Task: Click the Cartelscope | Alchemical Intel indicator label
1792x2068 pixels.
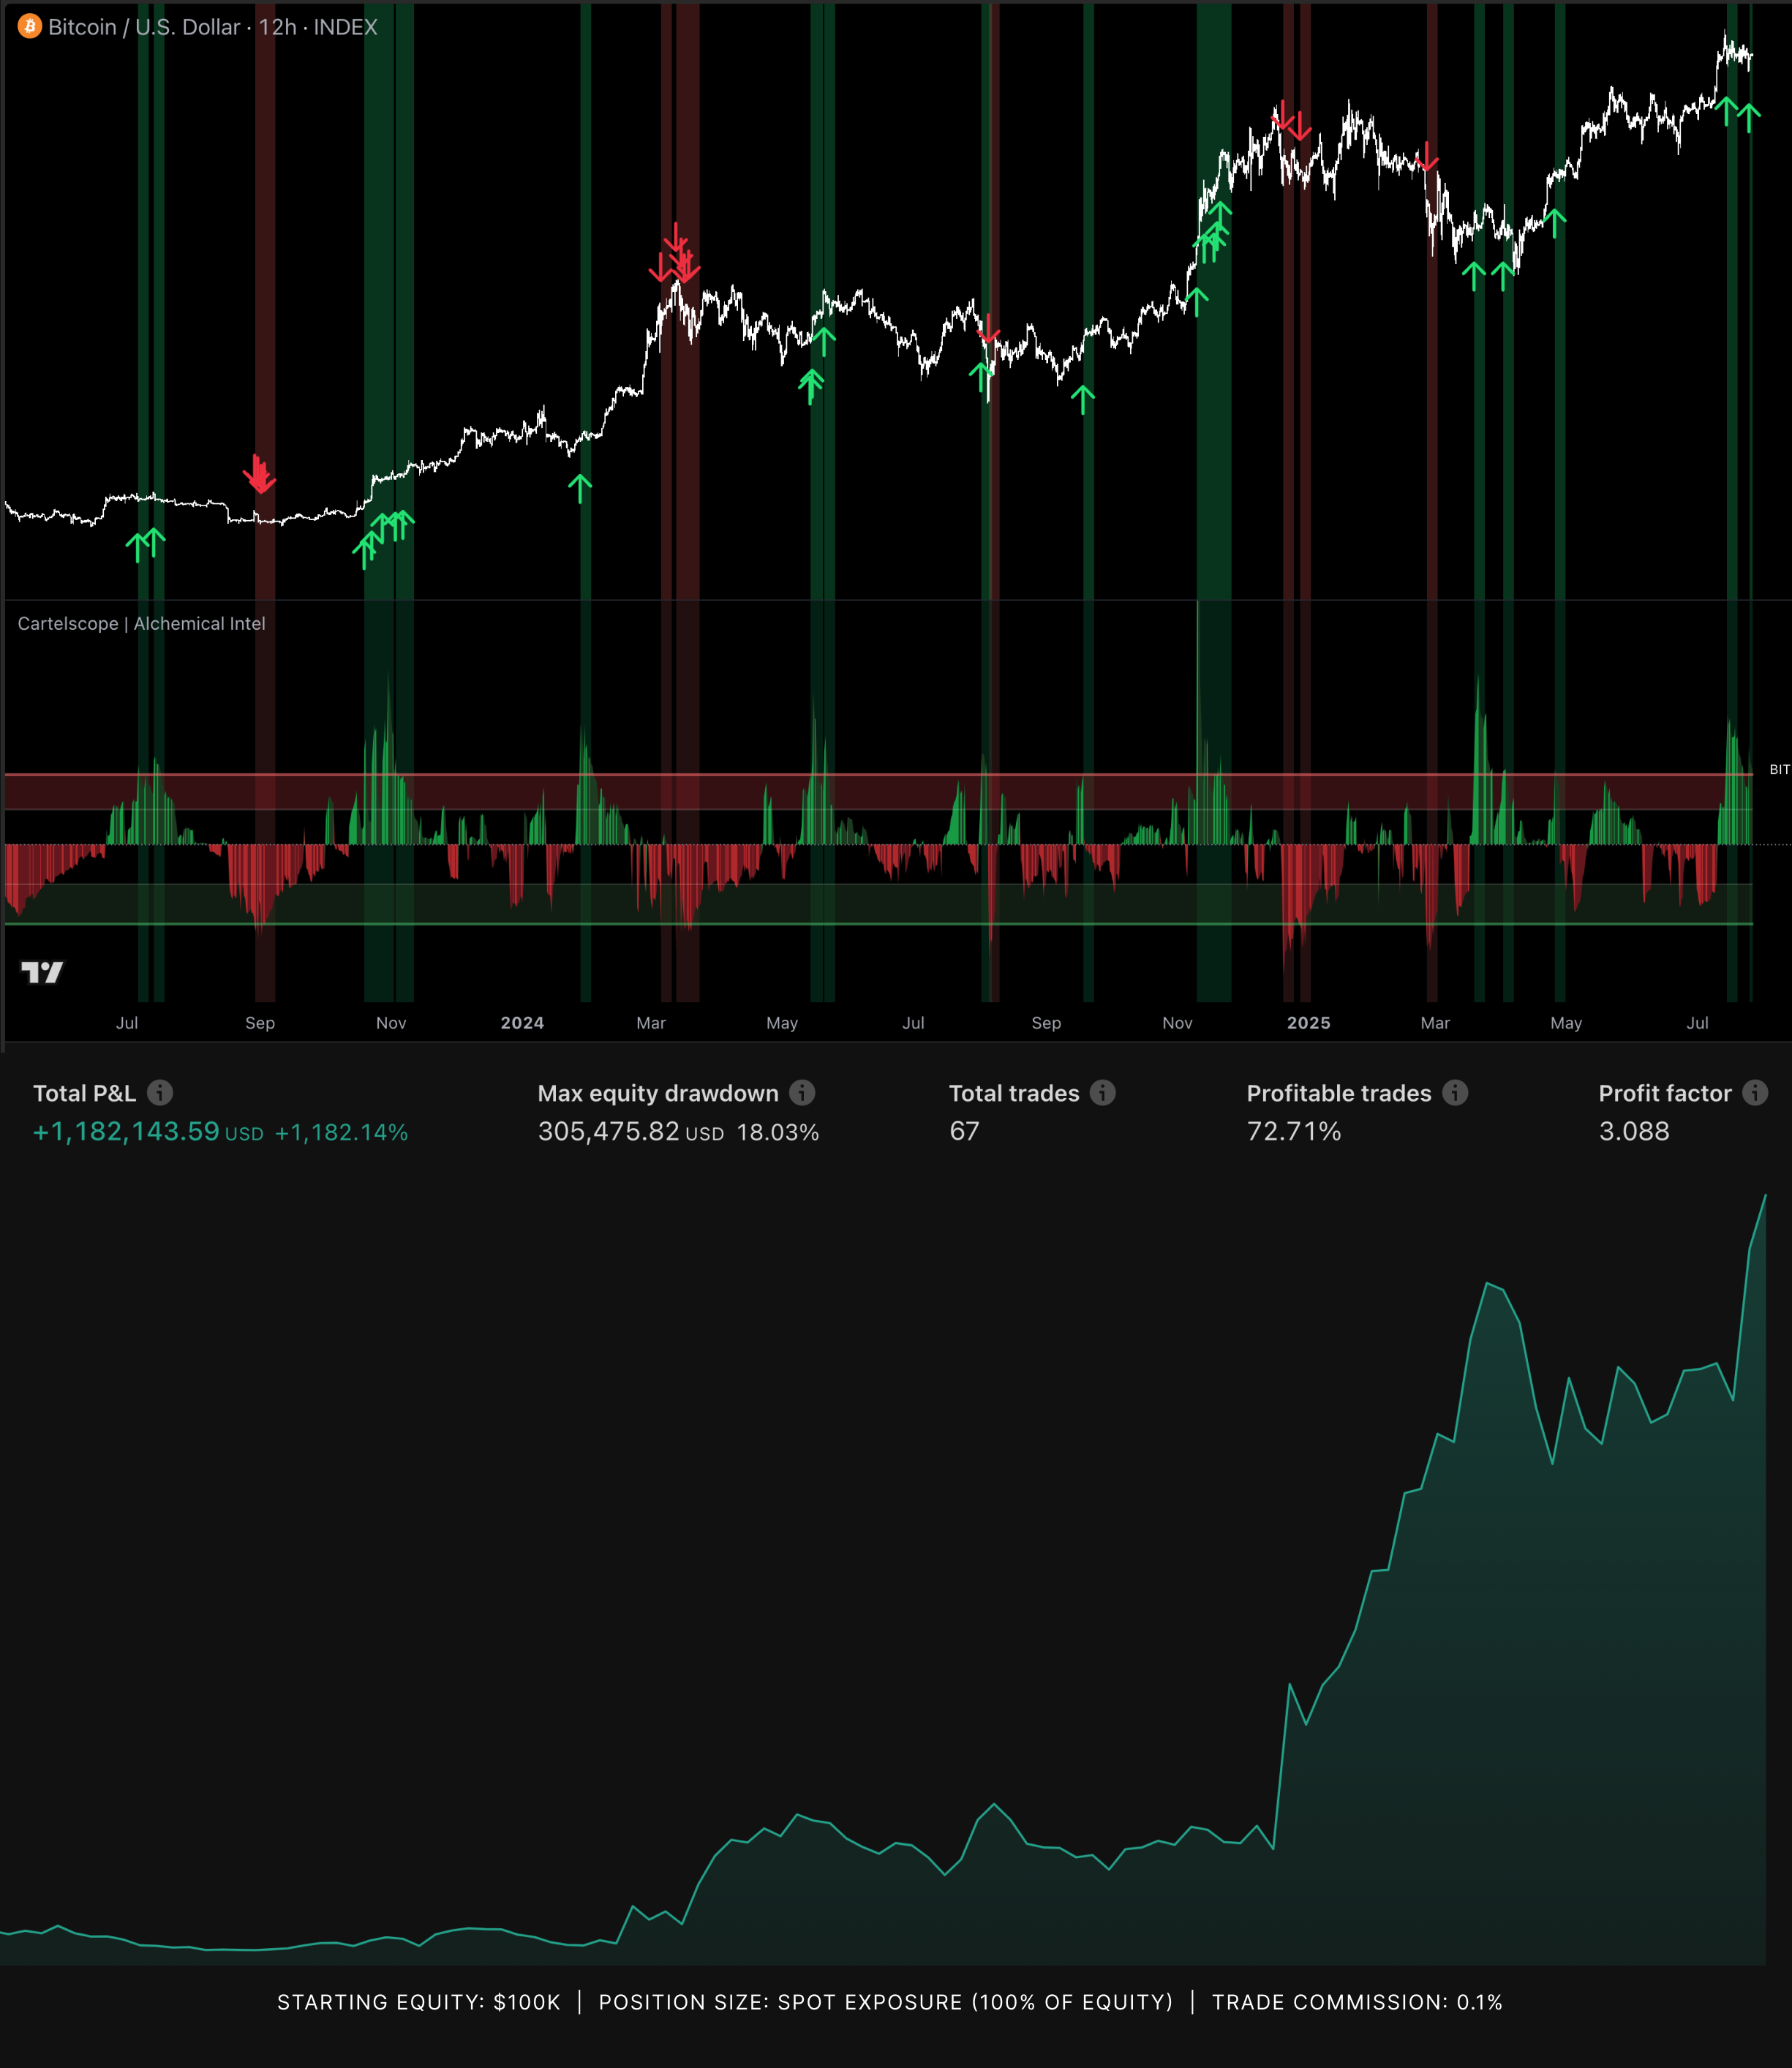Action: coord(141,623)
